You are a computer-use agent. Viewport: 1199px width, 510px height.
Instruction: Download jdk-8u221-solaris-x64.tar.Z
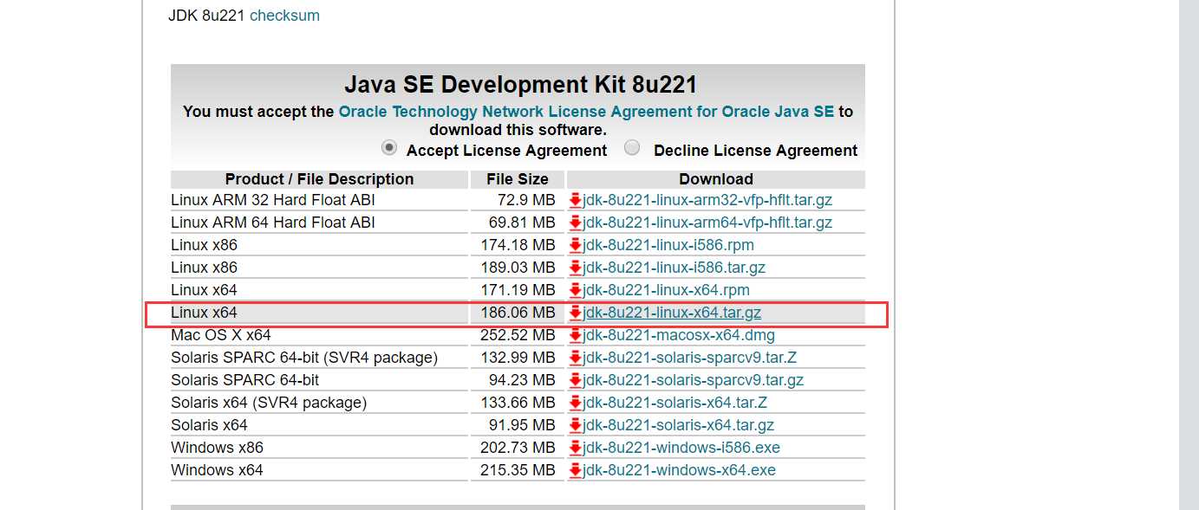tap(675, 403)
